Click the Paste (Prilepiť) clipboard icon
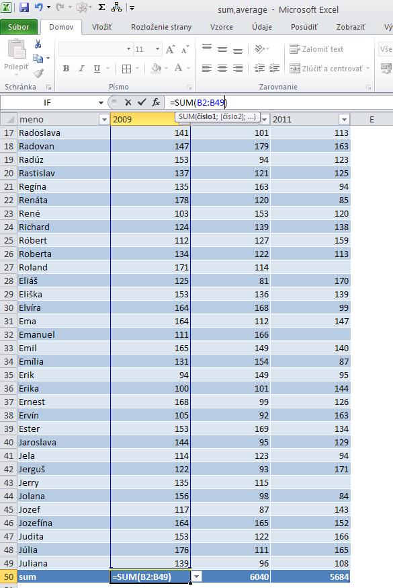 [17, 49]
